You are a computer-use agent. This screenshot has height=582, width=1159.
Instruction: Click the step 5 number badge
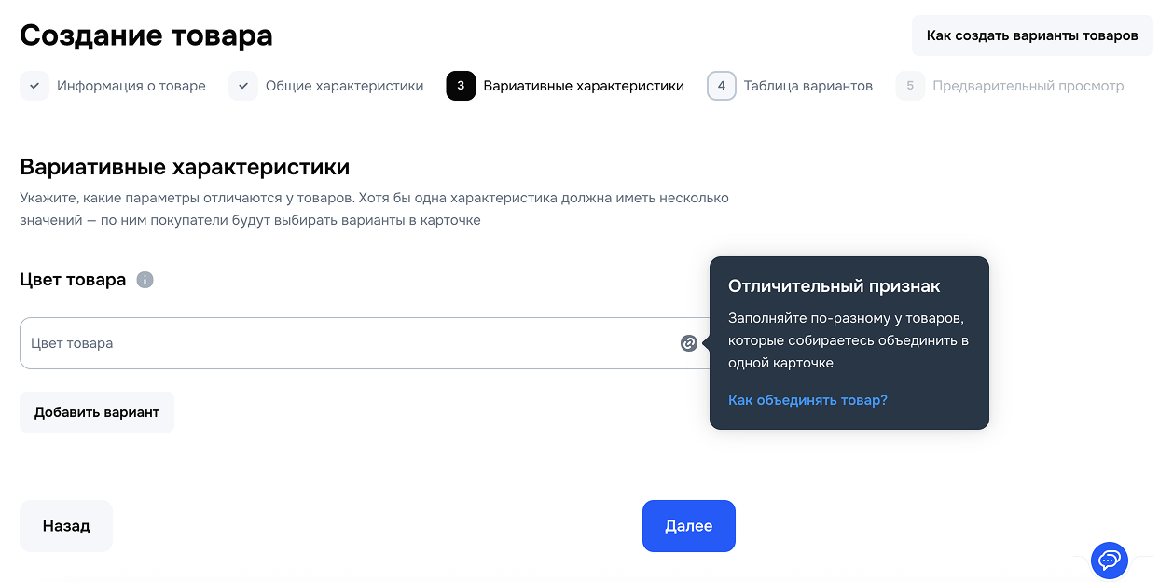911,86
